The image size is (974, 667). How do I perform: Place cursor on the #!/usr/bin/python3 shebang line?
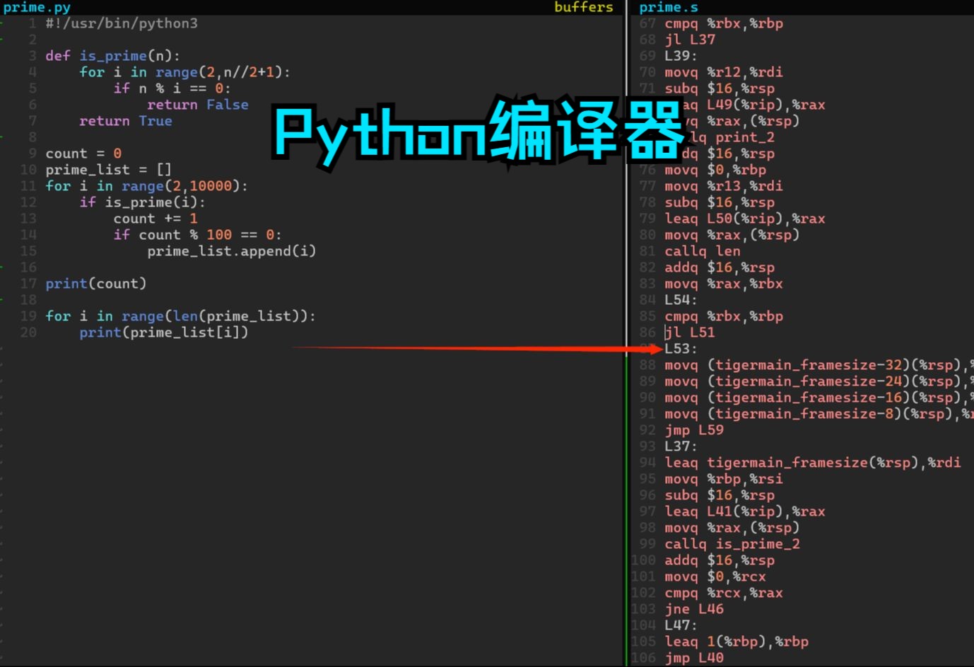122,23
